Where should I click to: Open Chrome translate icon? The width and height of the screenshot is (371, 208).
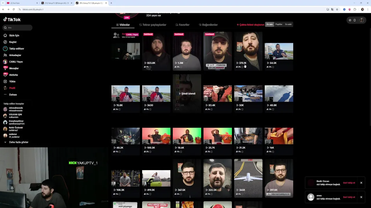tap(332, 9)
